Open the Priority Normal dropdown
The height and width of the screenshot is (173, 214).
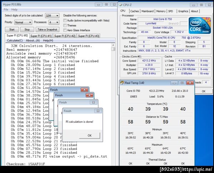(x=23, y=22)
